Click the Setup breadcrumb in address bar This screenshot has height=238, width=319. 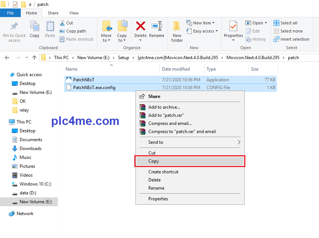point(124,58)
